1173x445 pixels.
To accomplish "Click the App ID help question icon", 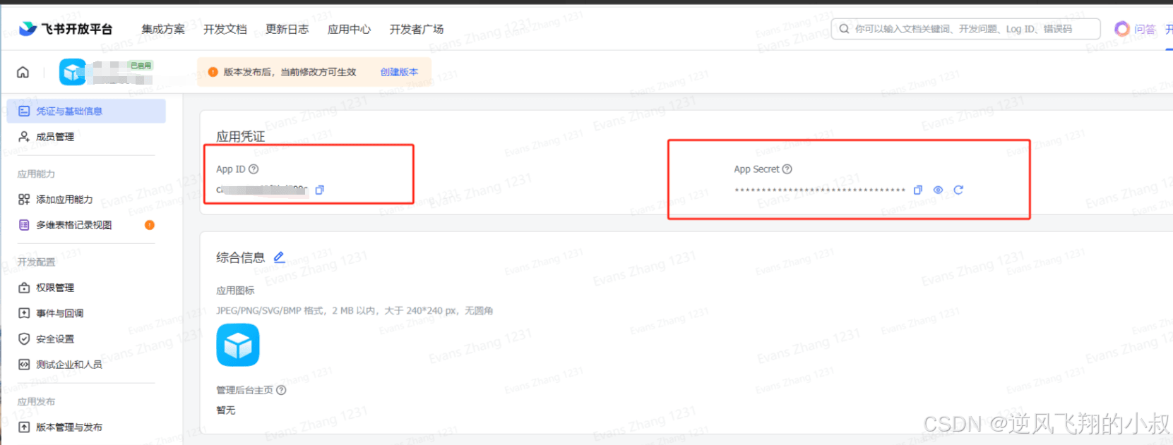I will tap(254, 169).
